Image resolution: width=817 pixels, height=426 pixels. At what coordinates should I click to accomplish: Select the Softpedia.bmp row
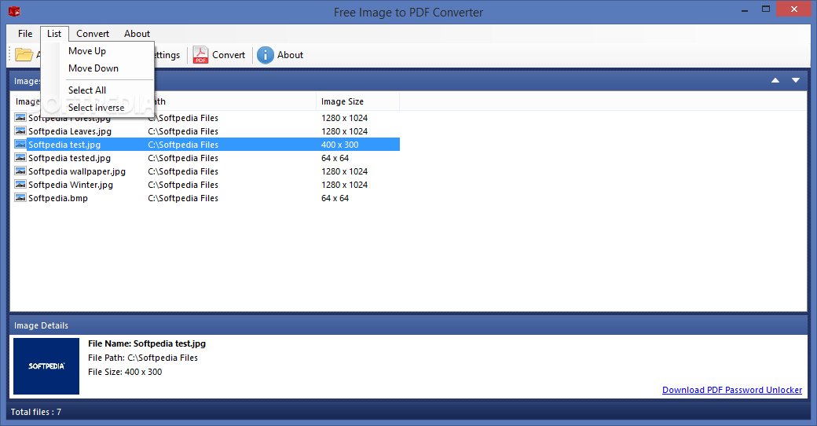click(207, 198)
